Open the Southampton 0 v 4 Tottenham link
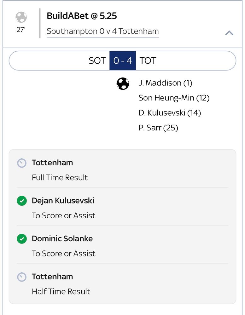The height and width of the screenshot is (315, 245). (102, 31)
